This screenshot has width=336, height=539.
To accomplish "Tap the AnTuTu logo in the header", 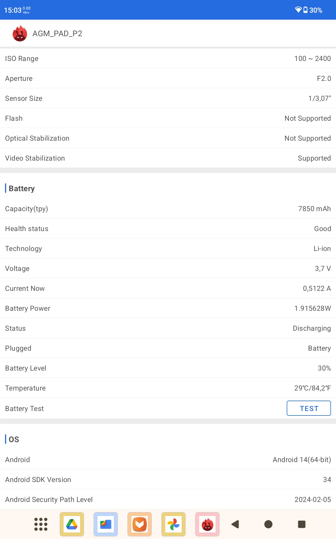I will (x=20, y=33).
